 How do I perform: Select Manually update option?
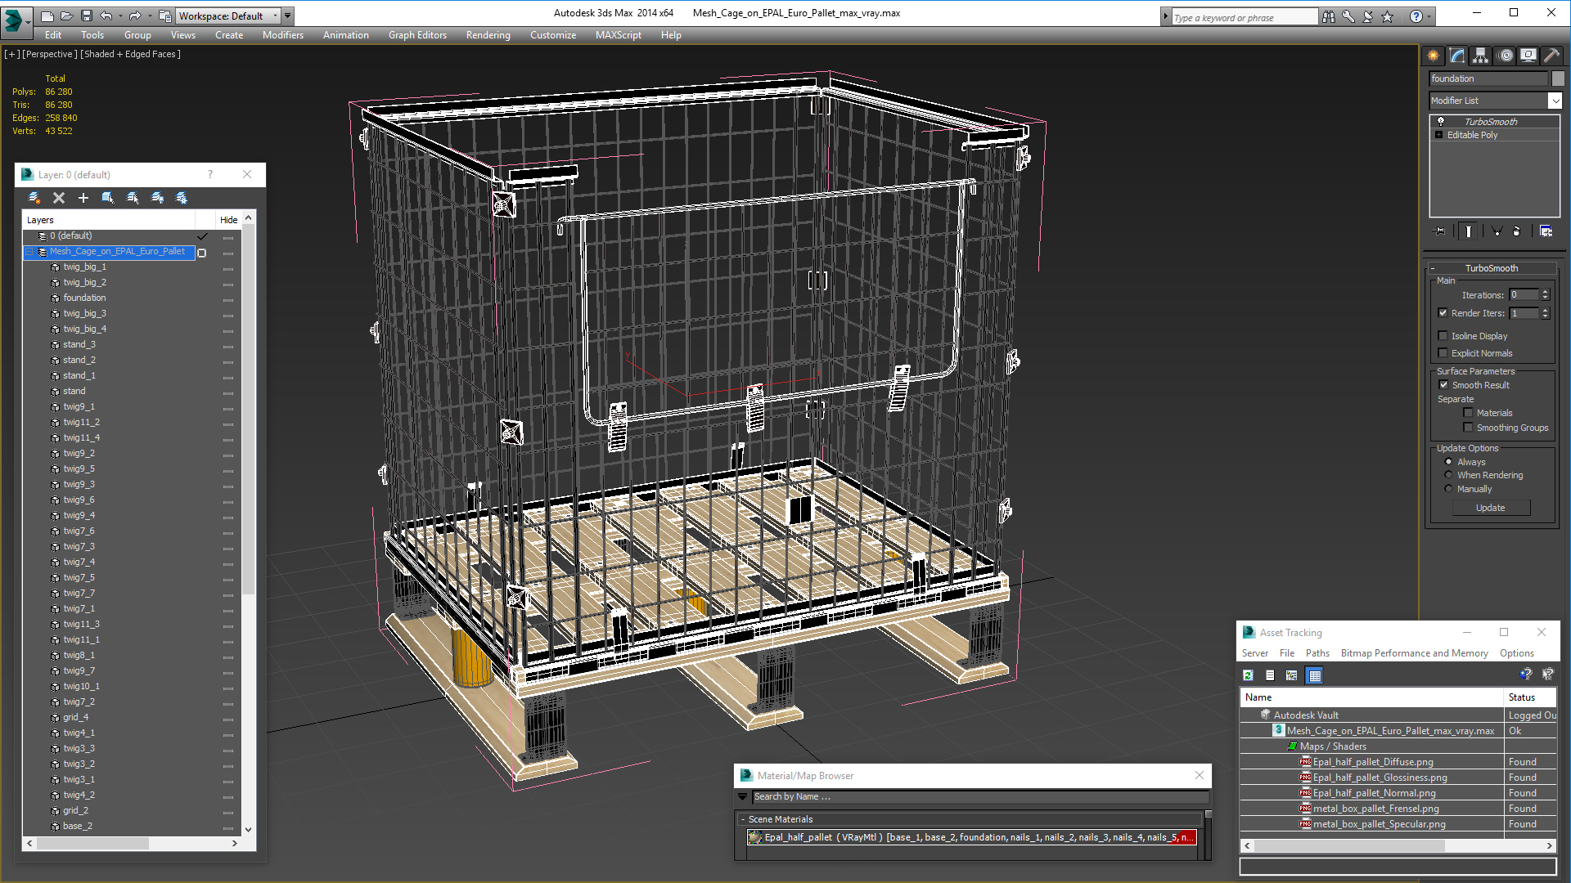[x=1448, y=489]
